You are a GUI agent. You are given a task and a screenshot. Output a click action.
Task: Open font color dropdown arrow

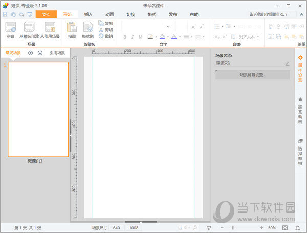(x=180, y=37)
